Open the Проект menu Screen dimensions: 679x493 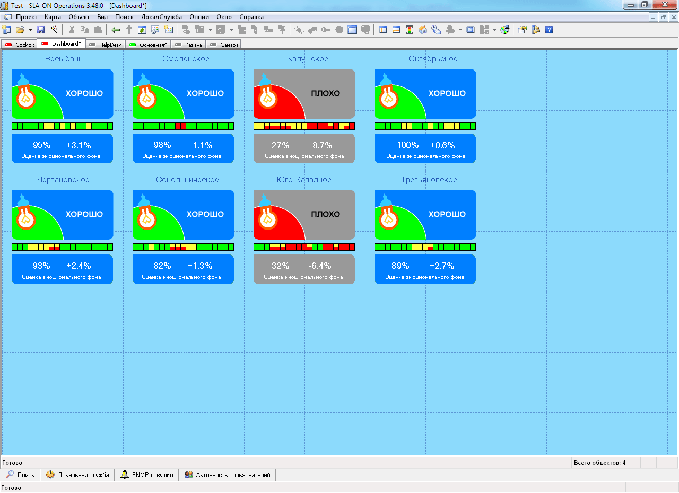[x=26, y=17]
